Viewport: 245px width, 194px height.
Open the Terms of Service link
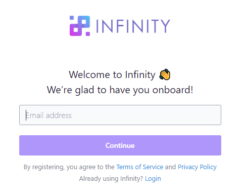pos(140,167)
